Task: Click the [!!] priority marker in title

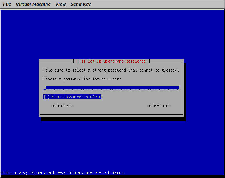Action: point(81,61)
